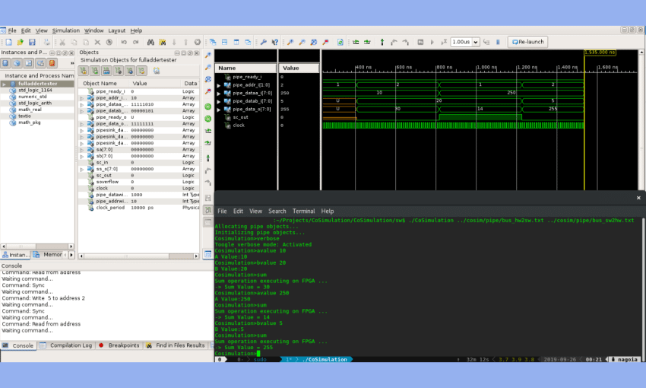
Task: Switch to the Compilation Log tab
Action: pos(71,345)
